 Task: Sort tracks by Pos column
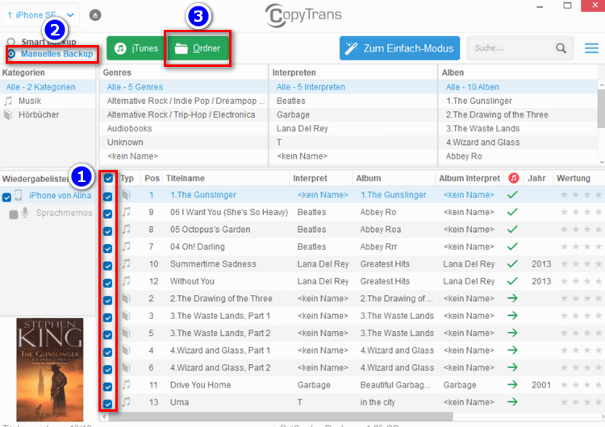click(152, 178)
